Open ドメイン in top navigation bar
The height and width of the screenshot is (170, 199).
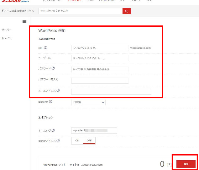(135, 1)
